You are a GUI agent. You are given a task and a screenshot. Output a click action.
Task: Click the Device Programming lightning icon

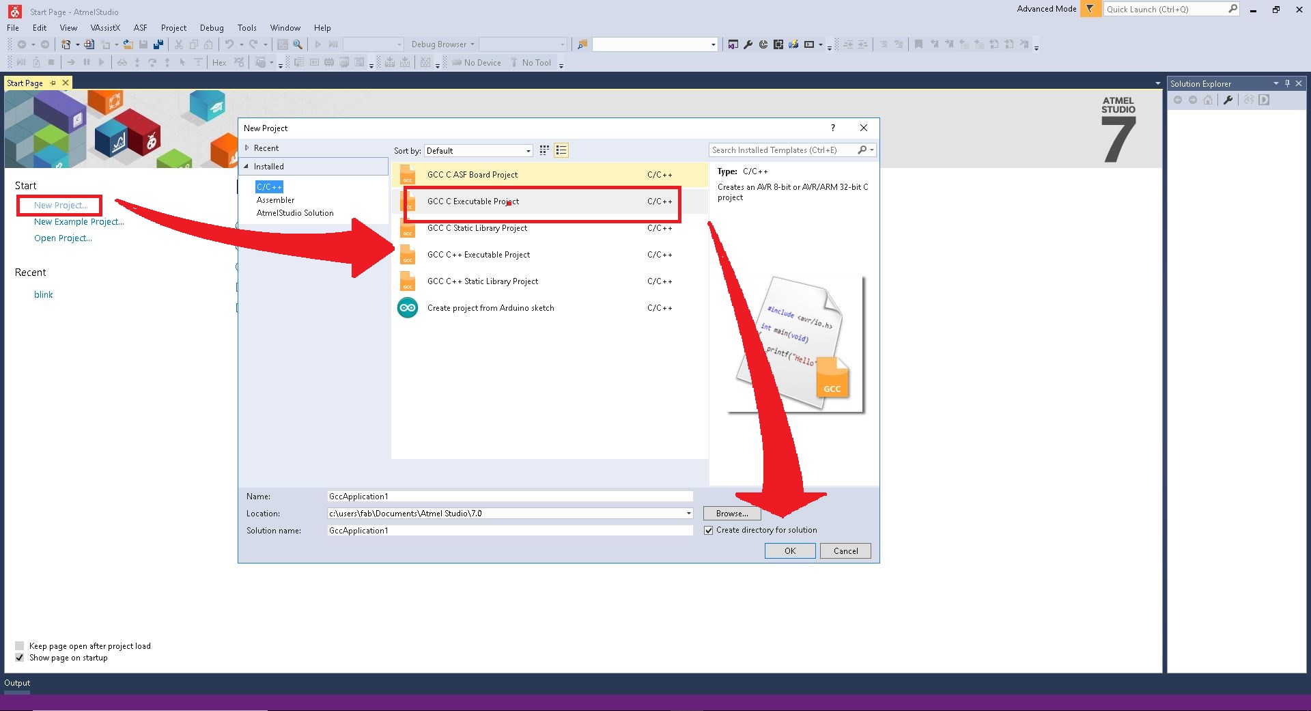tap(793, 44)
